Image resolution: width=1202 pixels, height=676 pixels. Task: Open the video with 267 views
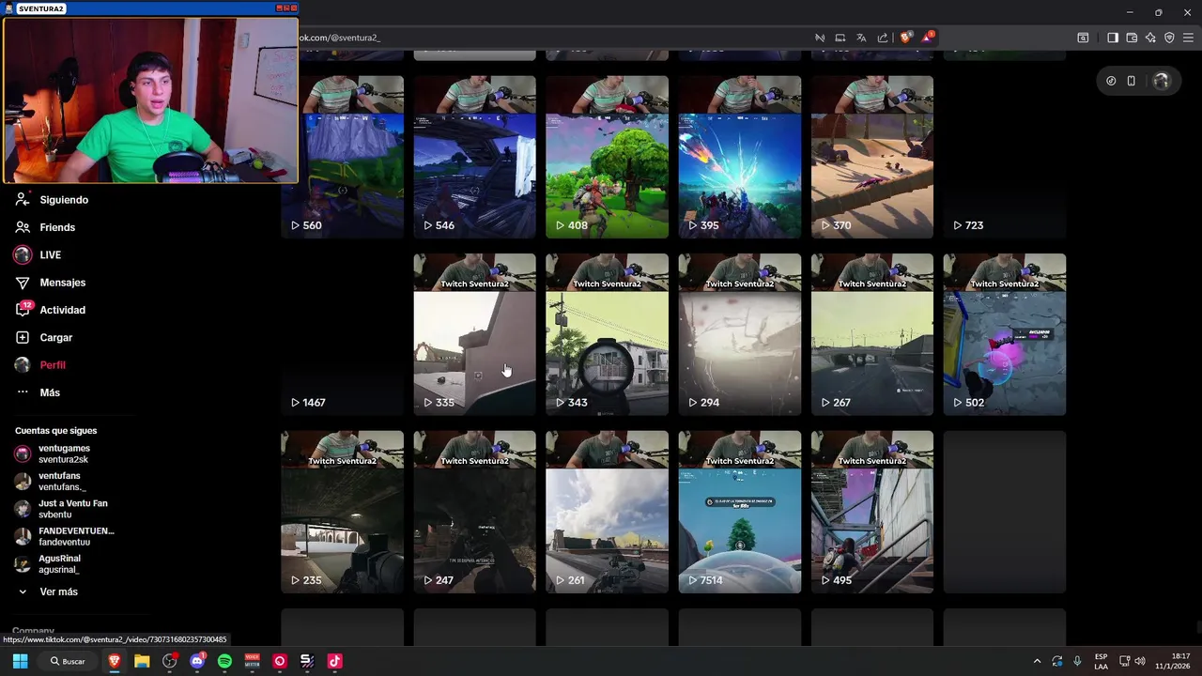872,334
